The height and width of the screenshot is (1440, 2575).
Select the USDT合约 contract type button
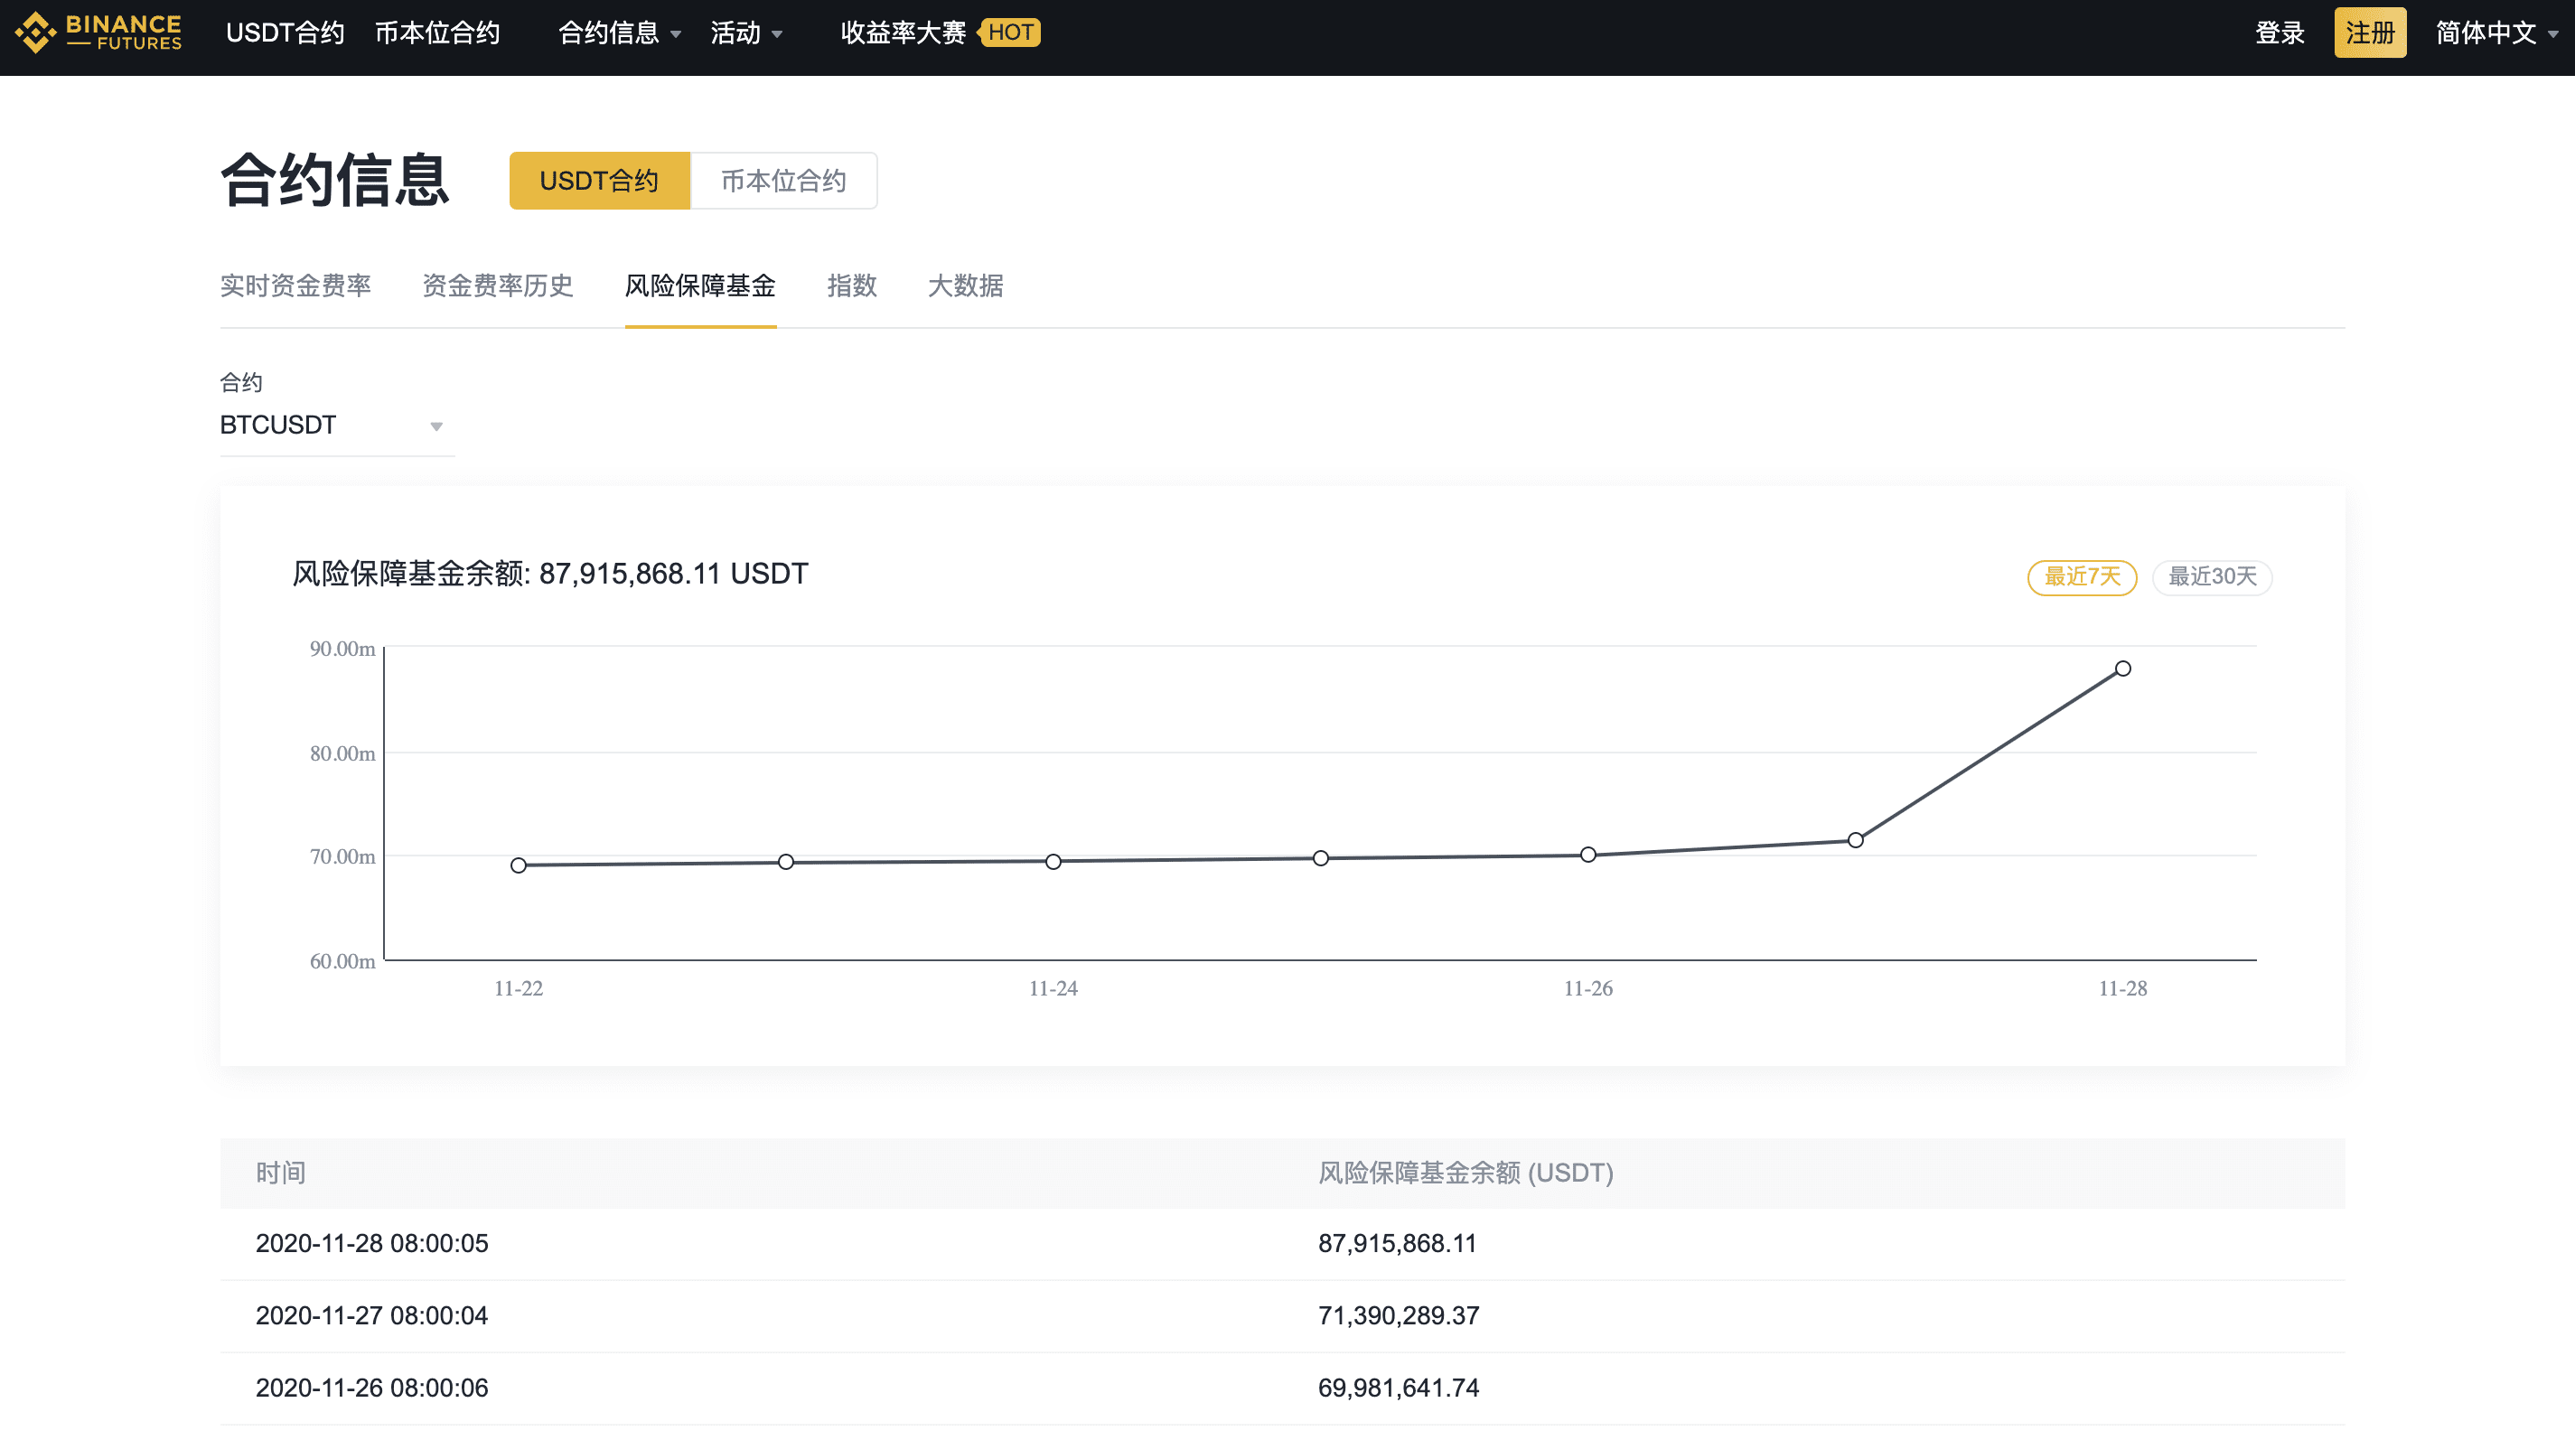[600, 181]
